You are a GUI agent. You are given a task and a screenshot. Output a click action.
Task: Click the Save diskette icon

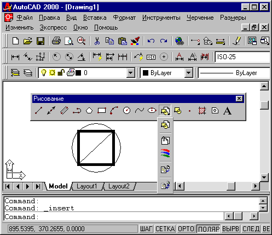tap(40, 41)
